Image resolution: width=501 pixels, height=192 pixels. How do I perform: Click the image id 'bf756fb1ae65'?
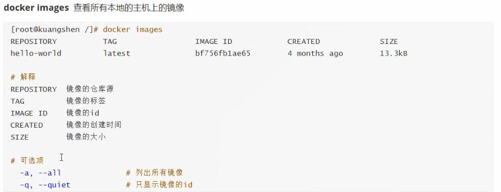pyautogui.click(x=223, y=53)
